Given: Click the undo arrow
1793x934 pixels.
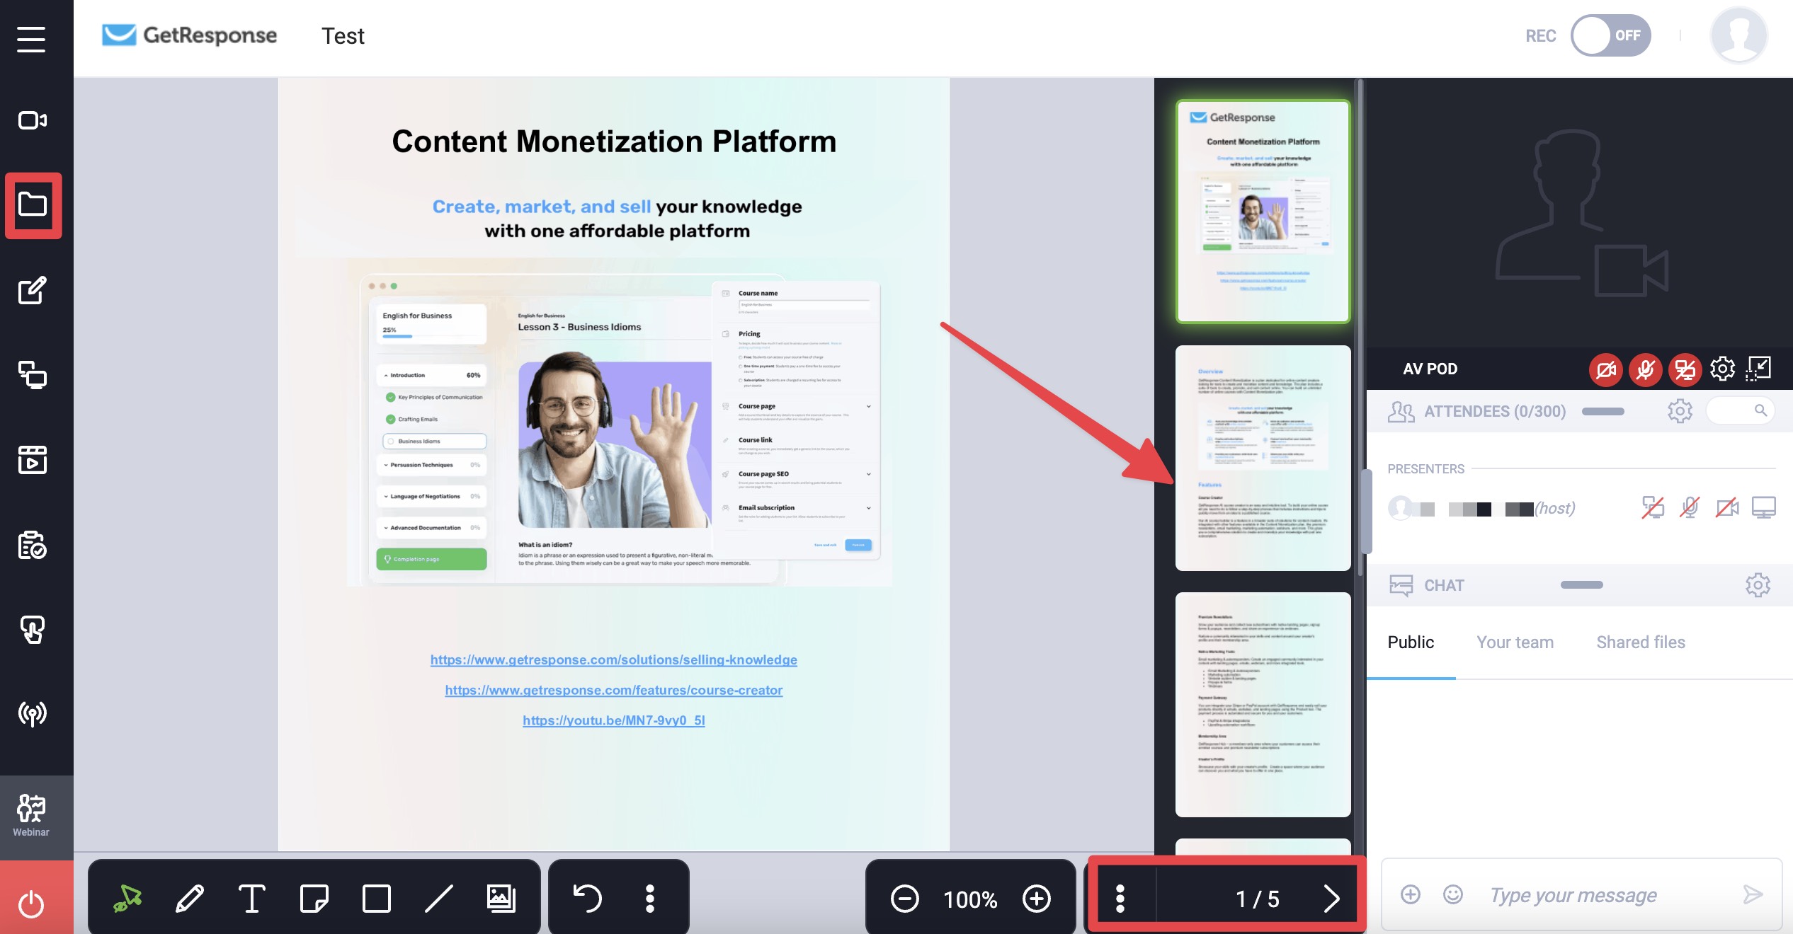Looking at the screenshot, I should 587,899.
